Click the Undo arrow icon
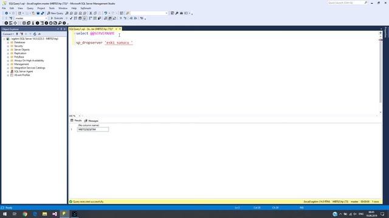This screenshot has width=389, height=218. click(x=106, y=13)
